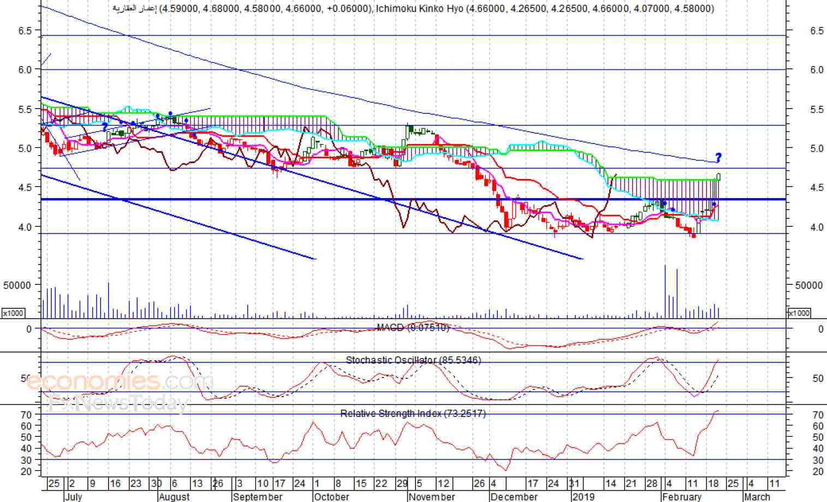Click the date label 18 in February
This screenshot has width=827, height=502.
point(713,483)
